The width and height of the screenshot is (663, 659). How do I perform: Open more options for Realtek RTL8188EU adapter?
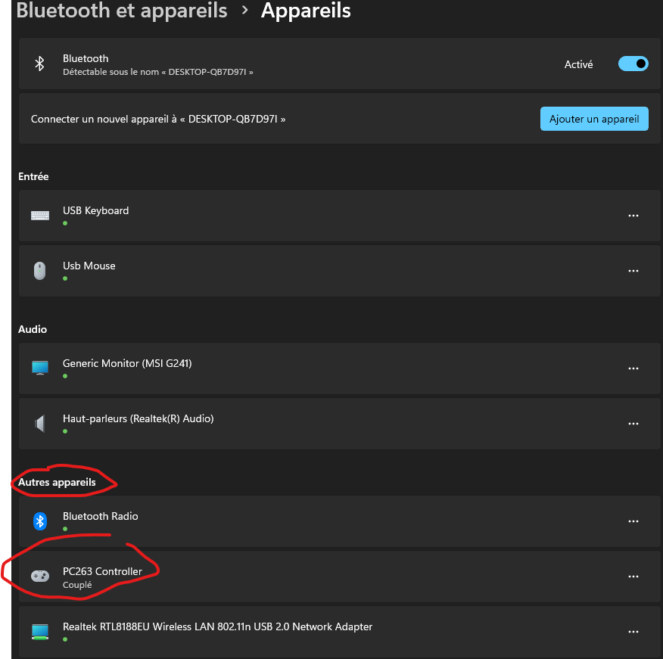[633, 632]
